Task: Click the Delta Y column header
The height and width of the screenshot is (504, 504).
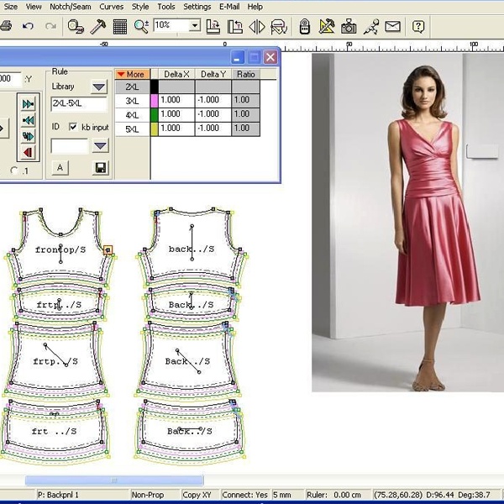Action: point(213,74)
